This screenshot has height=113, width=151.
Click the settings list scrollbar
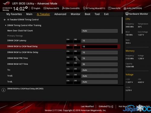[x=122, y=25]
